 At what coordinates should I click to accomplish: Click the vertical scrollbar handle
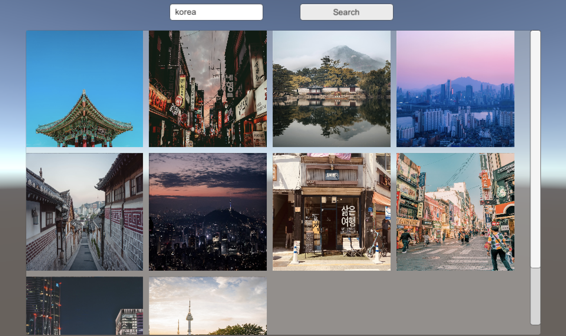click(x=535, y=149)
